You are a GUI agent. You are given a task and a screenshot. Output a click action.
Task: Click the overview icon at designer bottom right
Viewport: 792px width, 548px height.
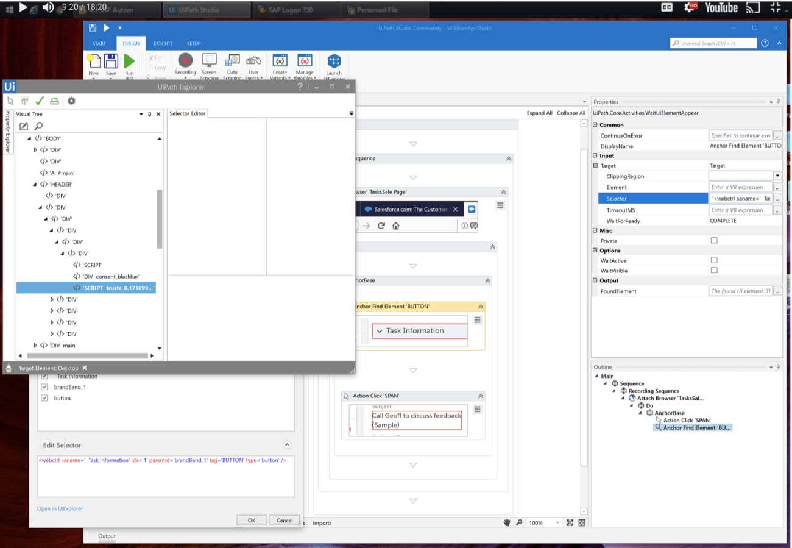tap(582, 522)
